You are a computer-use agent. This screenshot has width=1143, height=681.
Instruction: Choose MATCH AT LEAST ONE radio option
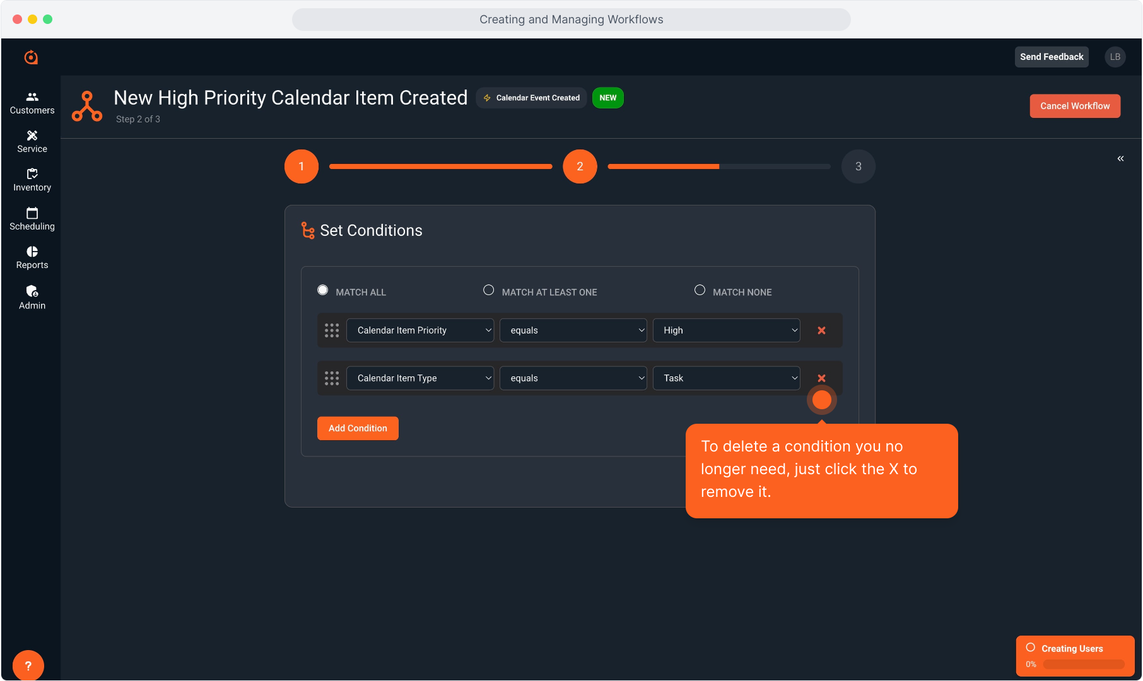pyautogui.click(x=489, y=290)
